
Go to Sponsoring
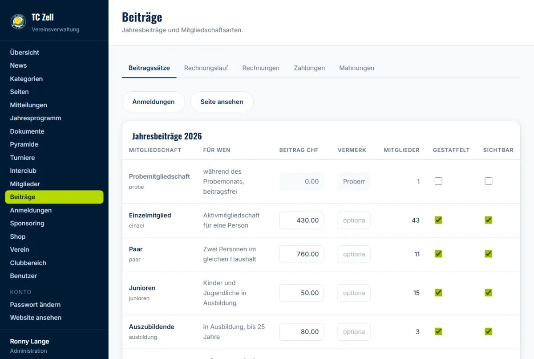click(27, 223)
